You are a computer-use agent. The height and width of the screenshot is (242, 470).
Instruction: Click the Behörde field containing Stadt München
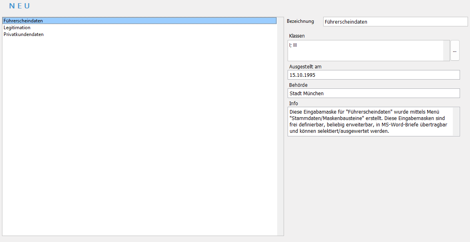click(373, 93)
